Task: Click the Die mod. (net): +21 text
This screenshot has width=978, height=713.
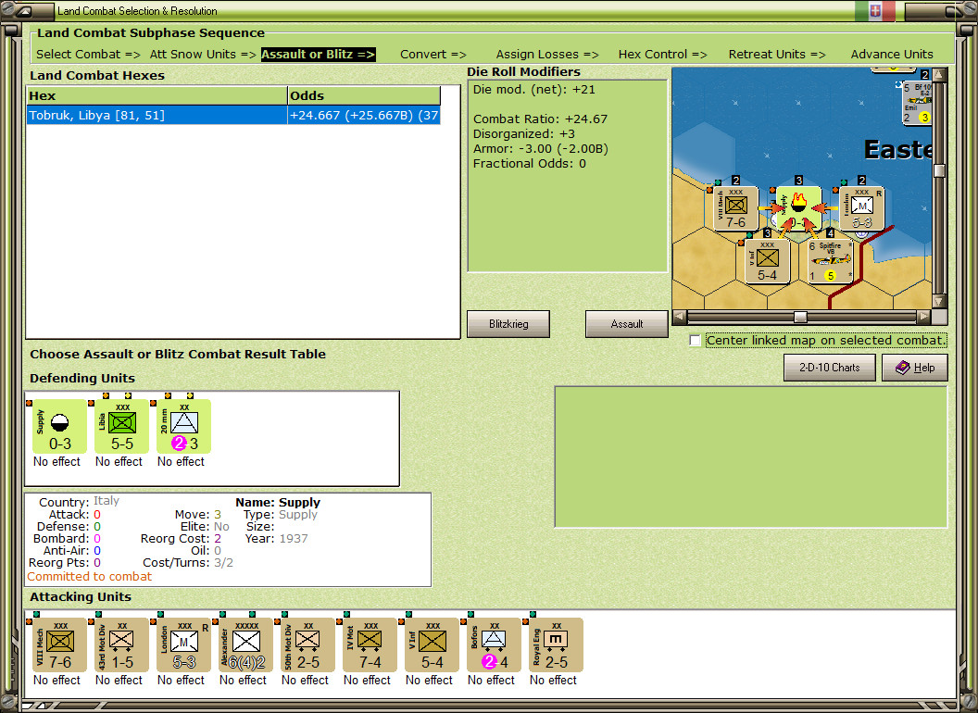Action: pos(533,89)
